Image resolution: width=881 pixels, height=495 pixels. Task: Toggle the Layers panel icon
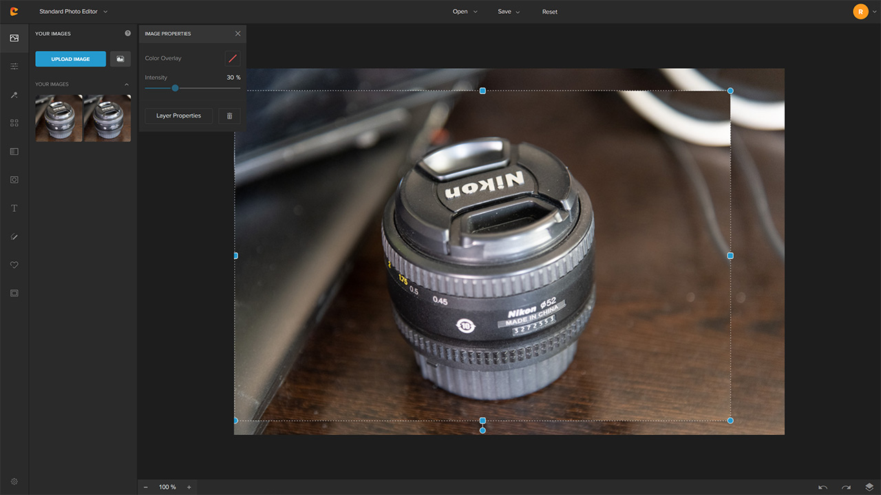click(x=869, y=487)
